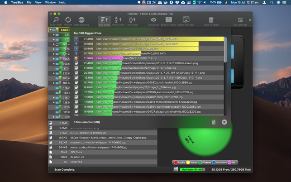Screen dimensions: 291x182
Task: Sort files by Time Order
Action: coord(132,19)
